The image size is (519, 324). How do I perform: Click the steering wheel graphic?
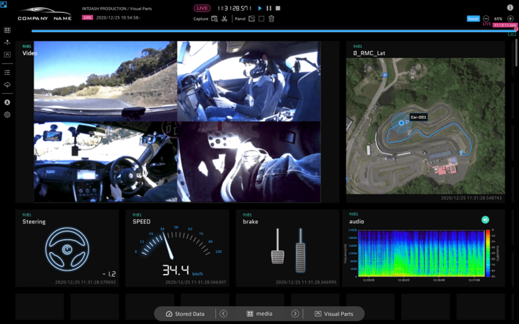pos(67,249)
